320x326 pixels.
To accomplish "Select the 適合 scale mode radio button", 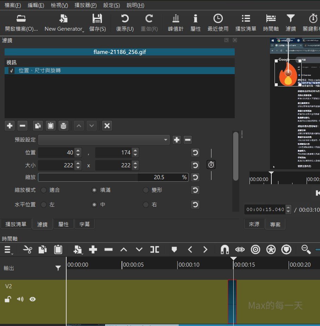I will coord(44,190).
